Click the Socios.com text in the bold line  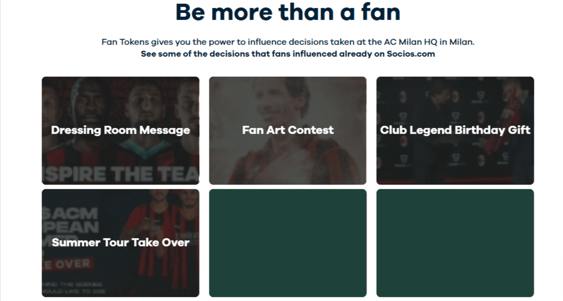pyautogui.click(x=411, y=54)
